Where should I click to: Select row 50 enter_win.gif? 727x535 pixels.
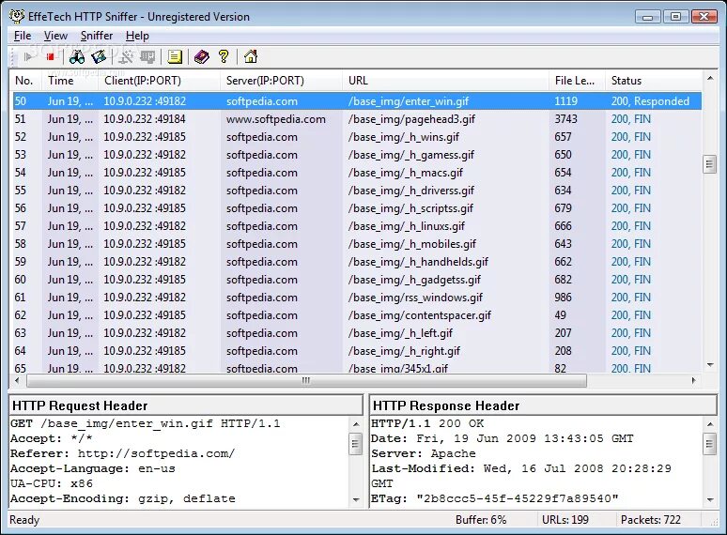click(357, 101)
